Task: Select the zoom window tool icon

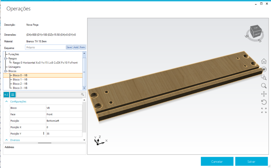Action: pos(264,78)
